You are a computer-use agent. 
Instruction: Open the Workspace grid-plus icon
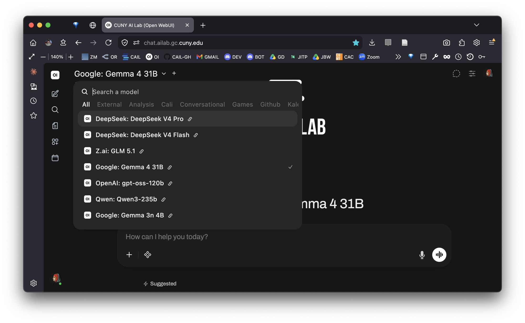tap(55, 142)
